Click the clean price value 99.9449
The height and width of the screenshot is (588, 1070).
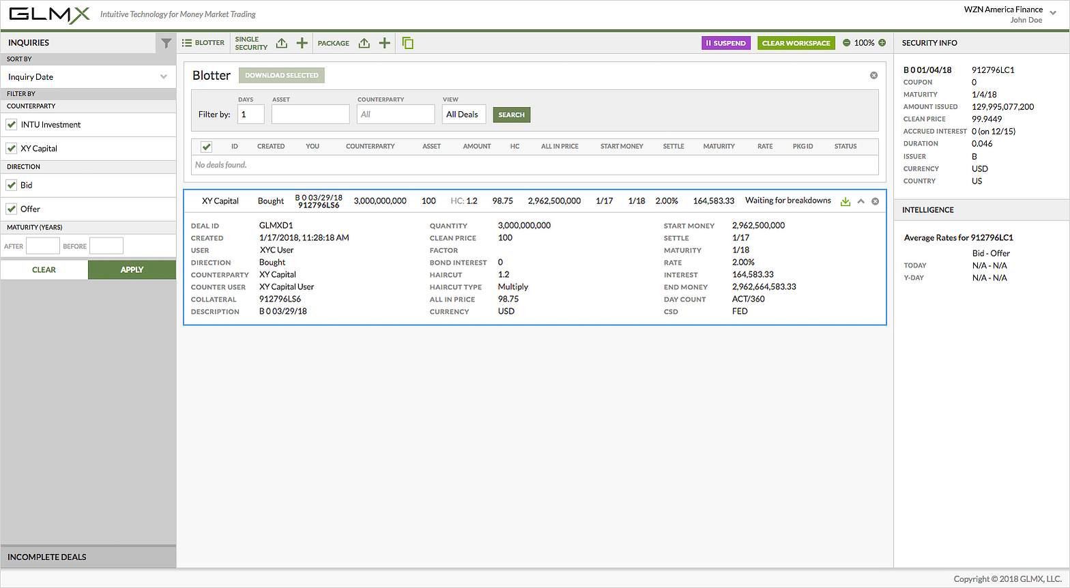987,119
